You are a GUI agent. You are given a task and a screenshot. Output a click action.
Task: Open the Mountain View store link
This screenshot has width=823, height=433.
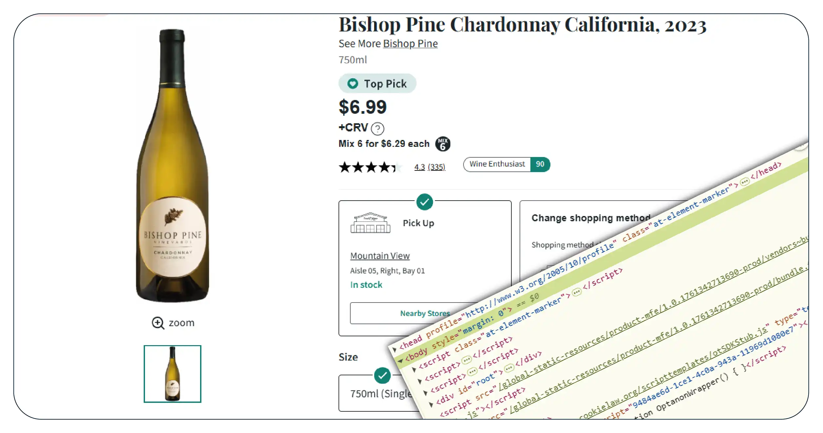coord(380,256)
